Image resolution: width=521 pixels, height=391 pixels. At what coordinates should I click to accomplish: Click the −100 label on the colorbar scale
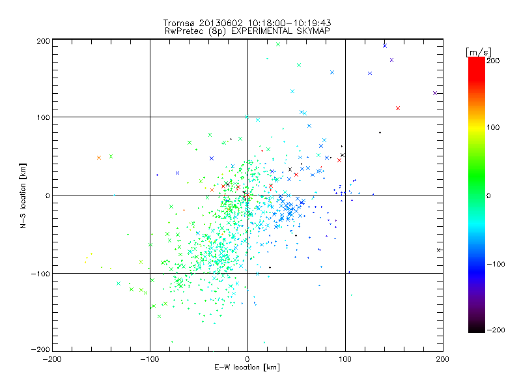coord(496,265)
